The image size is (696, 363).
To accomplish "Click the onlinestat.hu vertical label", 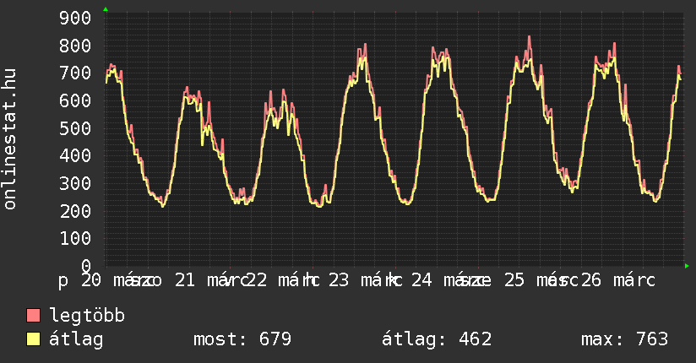I will coord(10,139).
